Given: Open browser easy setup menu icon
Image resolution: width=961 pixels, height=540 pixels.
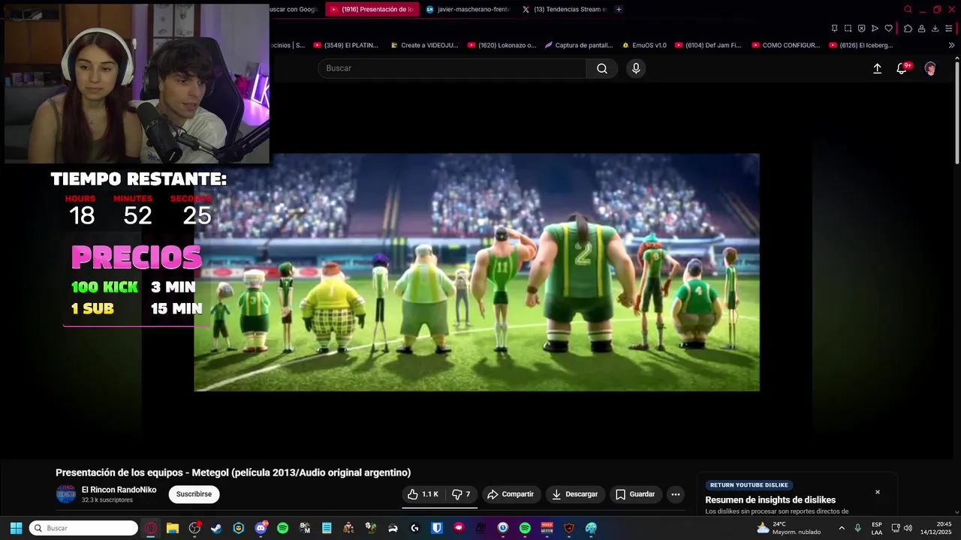Looking at the screenshot, I should pos(949,28).
